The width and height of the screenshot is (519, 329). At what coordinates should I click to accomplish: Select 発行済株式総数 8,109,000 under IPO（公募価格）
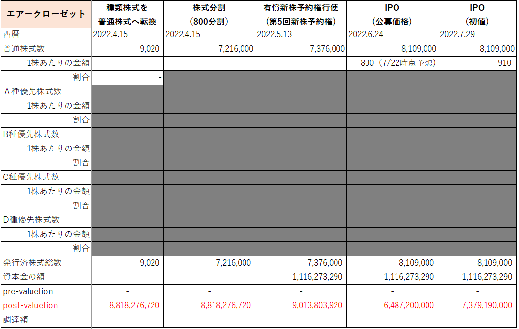point(416,263)
